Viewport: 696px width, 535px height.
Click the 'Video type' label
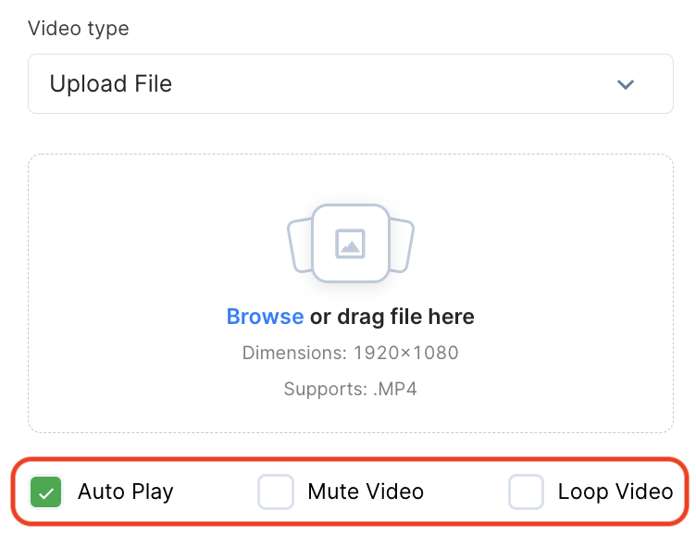coord(79,29)
